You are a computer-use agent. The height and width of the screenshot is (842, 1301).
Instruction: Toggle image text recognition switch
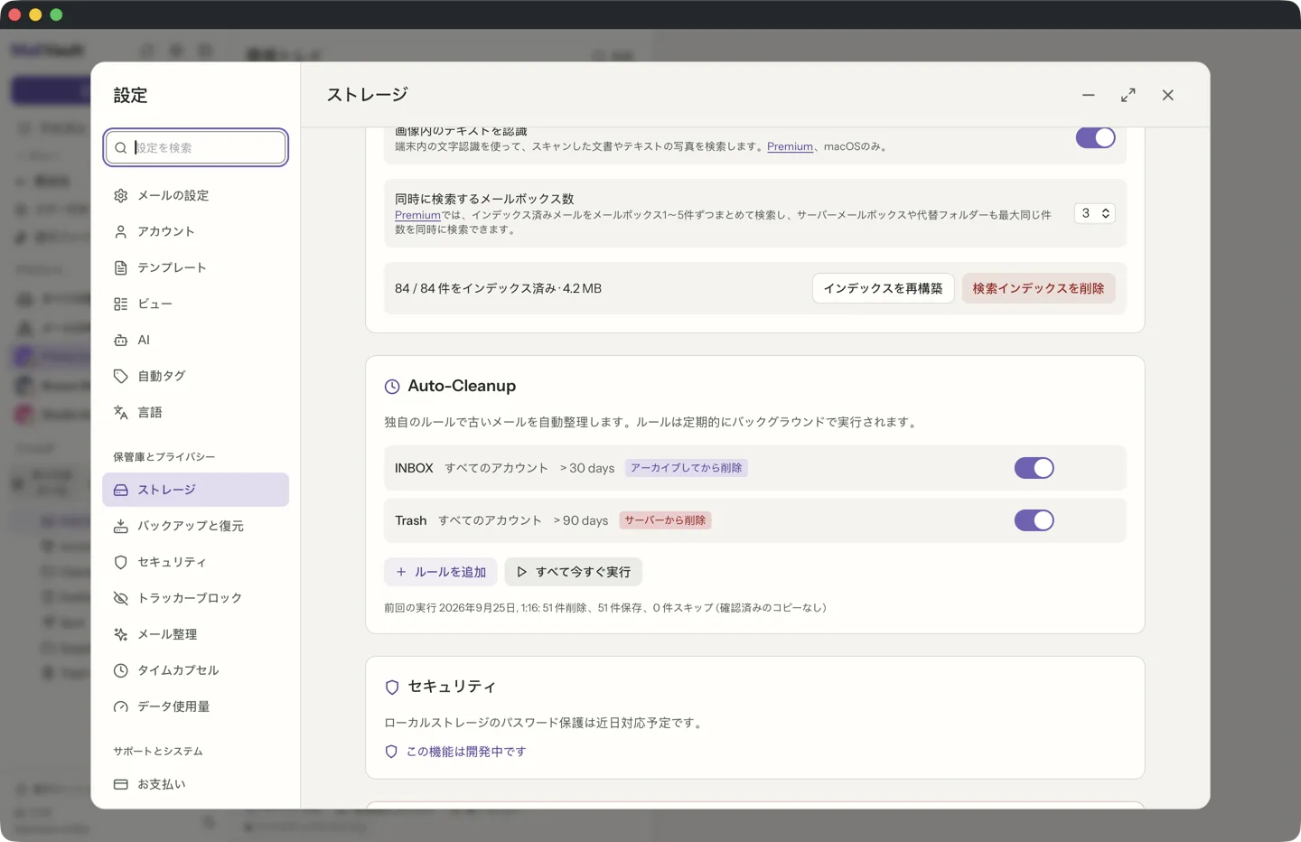point(1095,137)
